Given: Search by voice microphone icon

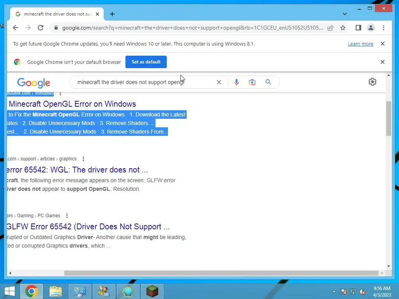Looking at the screenshot, I should click(x=237, y=82).
